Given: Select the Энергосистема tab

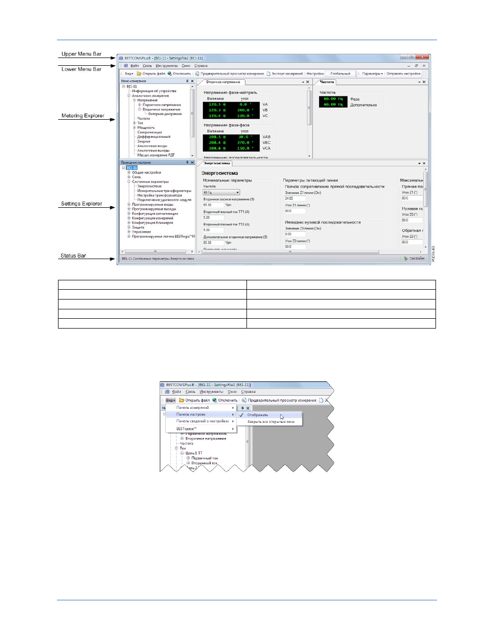Looking at the screenshot, I should tap(217, 163).
